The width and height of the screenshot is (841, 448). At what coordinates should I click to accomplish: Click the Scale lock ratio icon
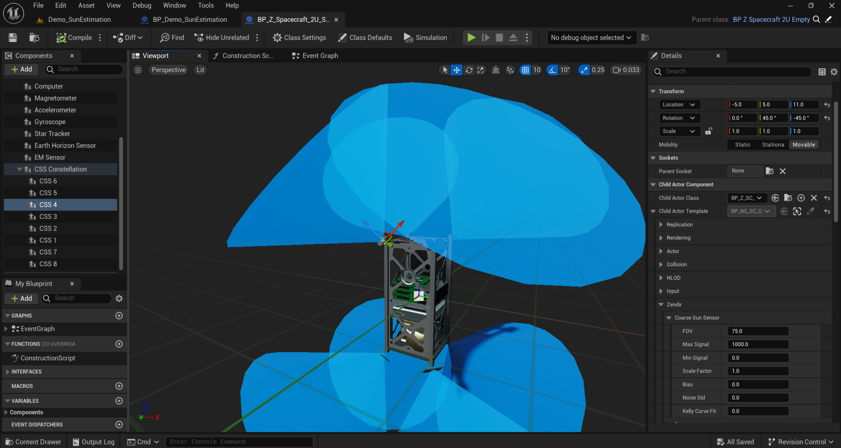click(x=709, y=131)
